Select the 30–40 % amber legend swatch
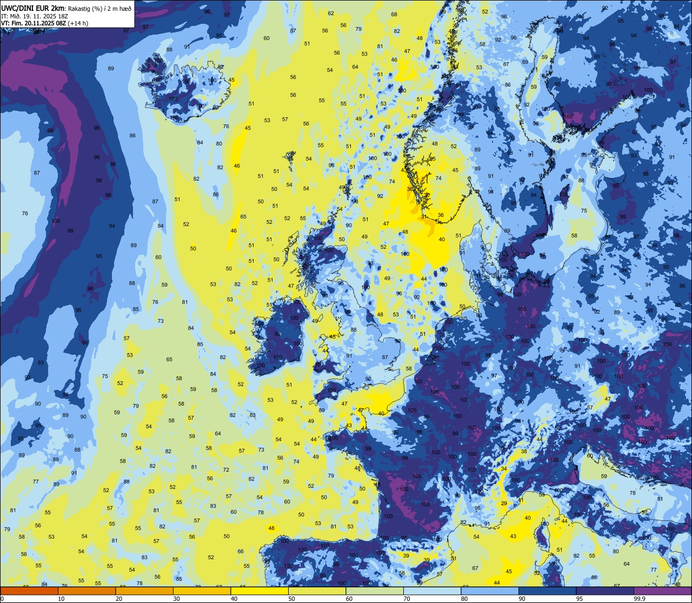Image resolution: width=692 pixels, height=603 pixels. point(202,591)
